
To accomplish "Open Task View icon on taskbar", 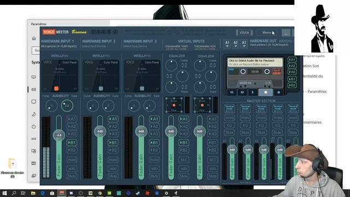I will (23, 193).
